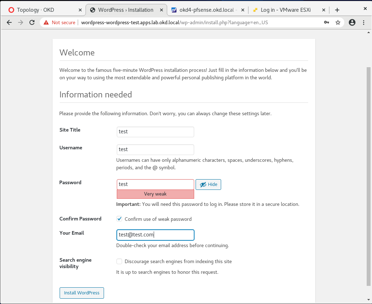Image resolution: width=372 pixels, height=304 pixels.
Task: Click the Site Title label
Action: [70, 130]
